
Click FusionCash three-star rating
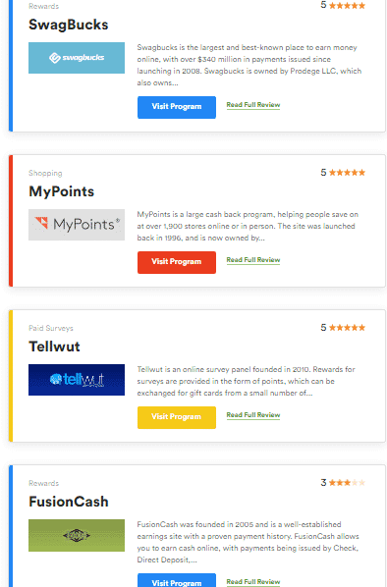point(343,483)
